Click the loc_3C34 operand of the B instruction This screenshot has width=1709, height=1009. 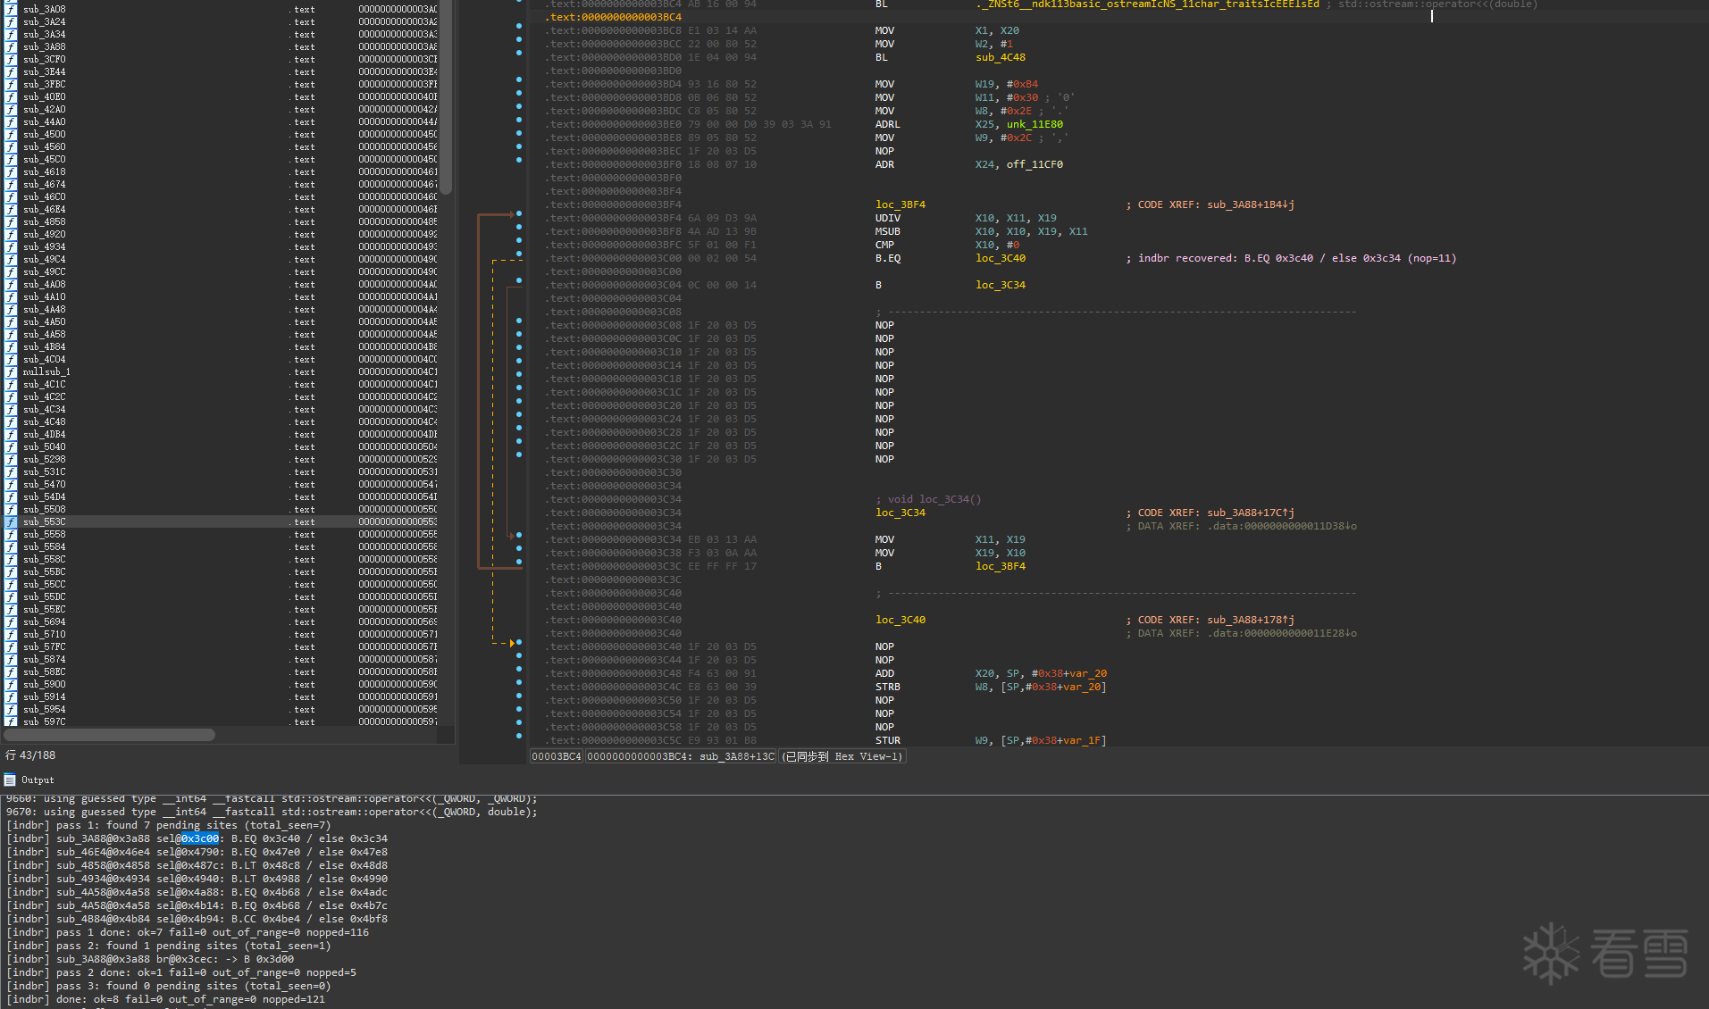1001,285
